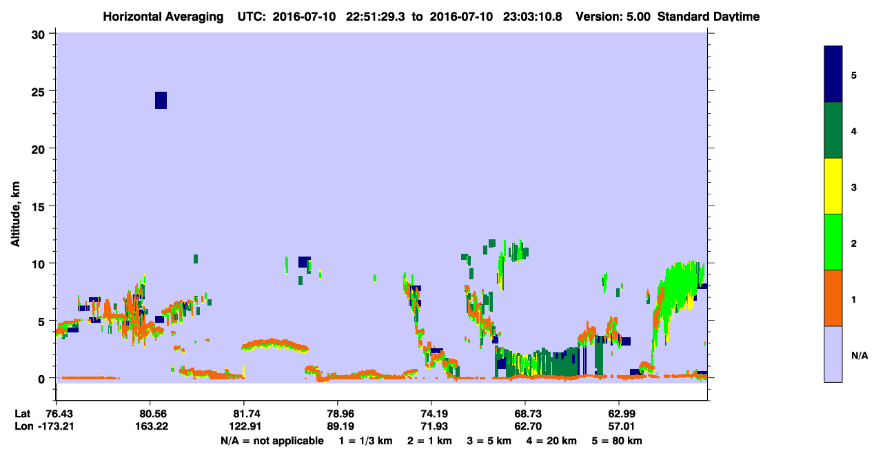Click the legend note 'N/A = not applicable'
The image size is (896, 460).
[x=272, y=441]
